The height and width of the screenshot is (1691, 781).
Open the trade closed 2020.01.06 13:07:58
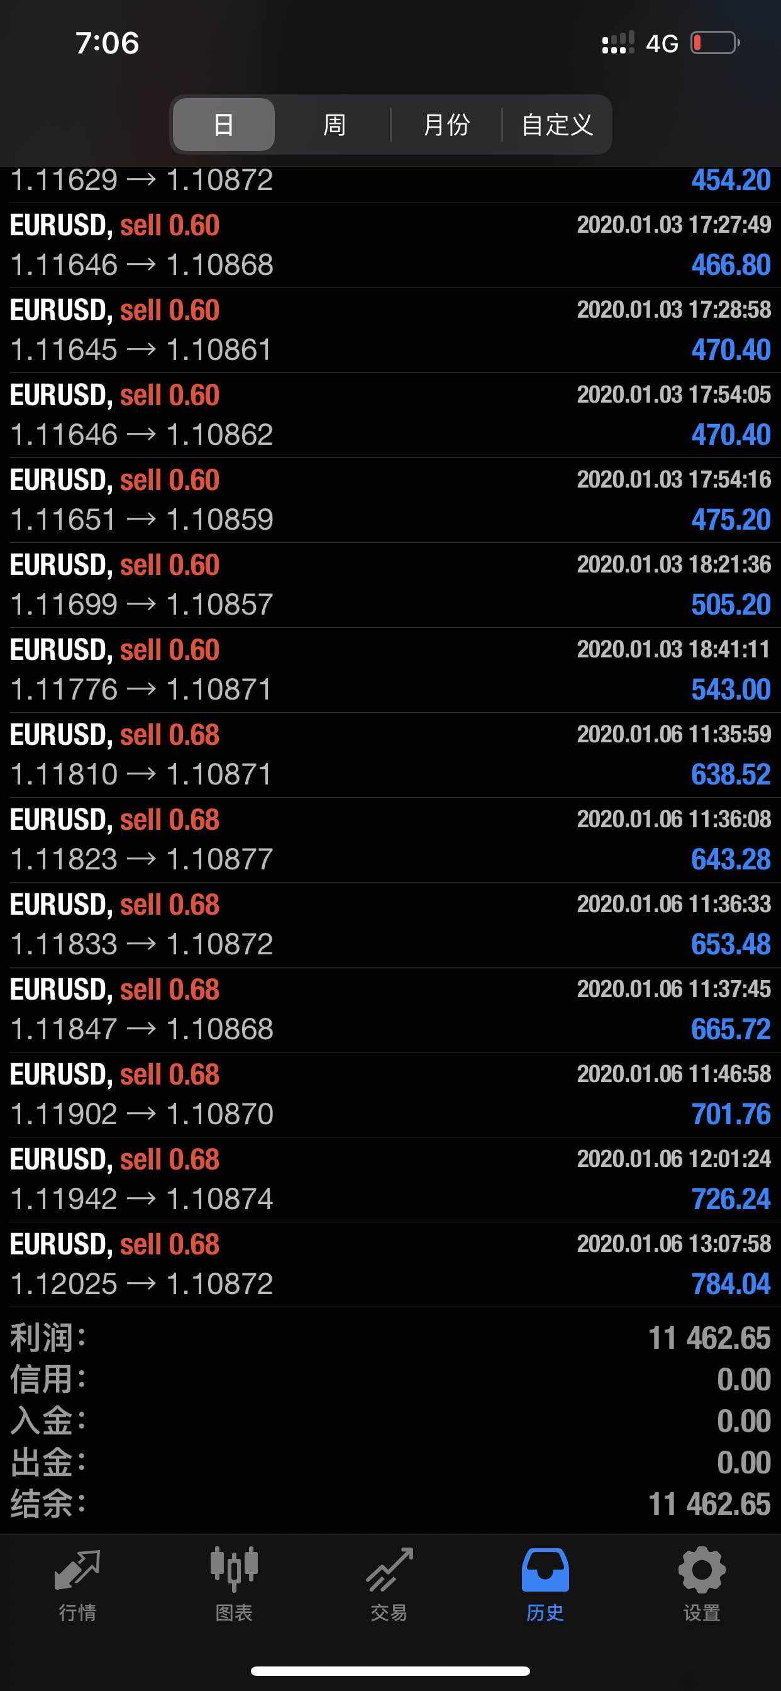390,1264
